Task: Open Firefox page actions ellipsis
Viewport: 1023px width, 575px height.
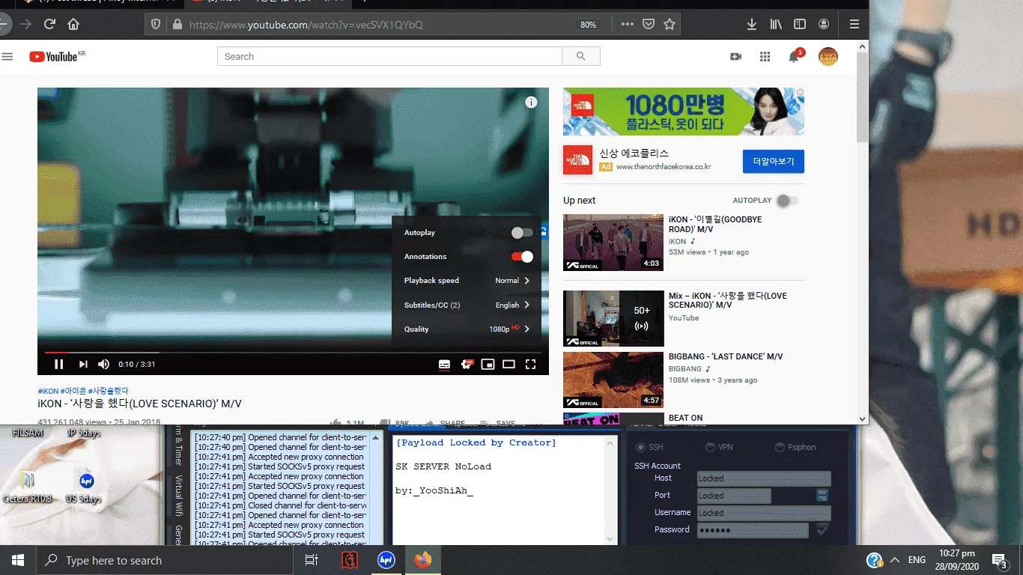Action: [628, 24]
